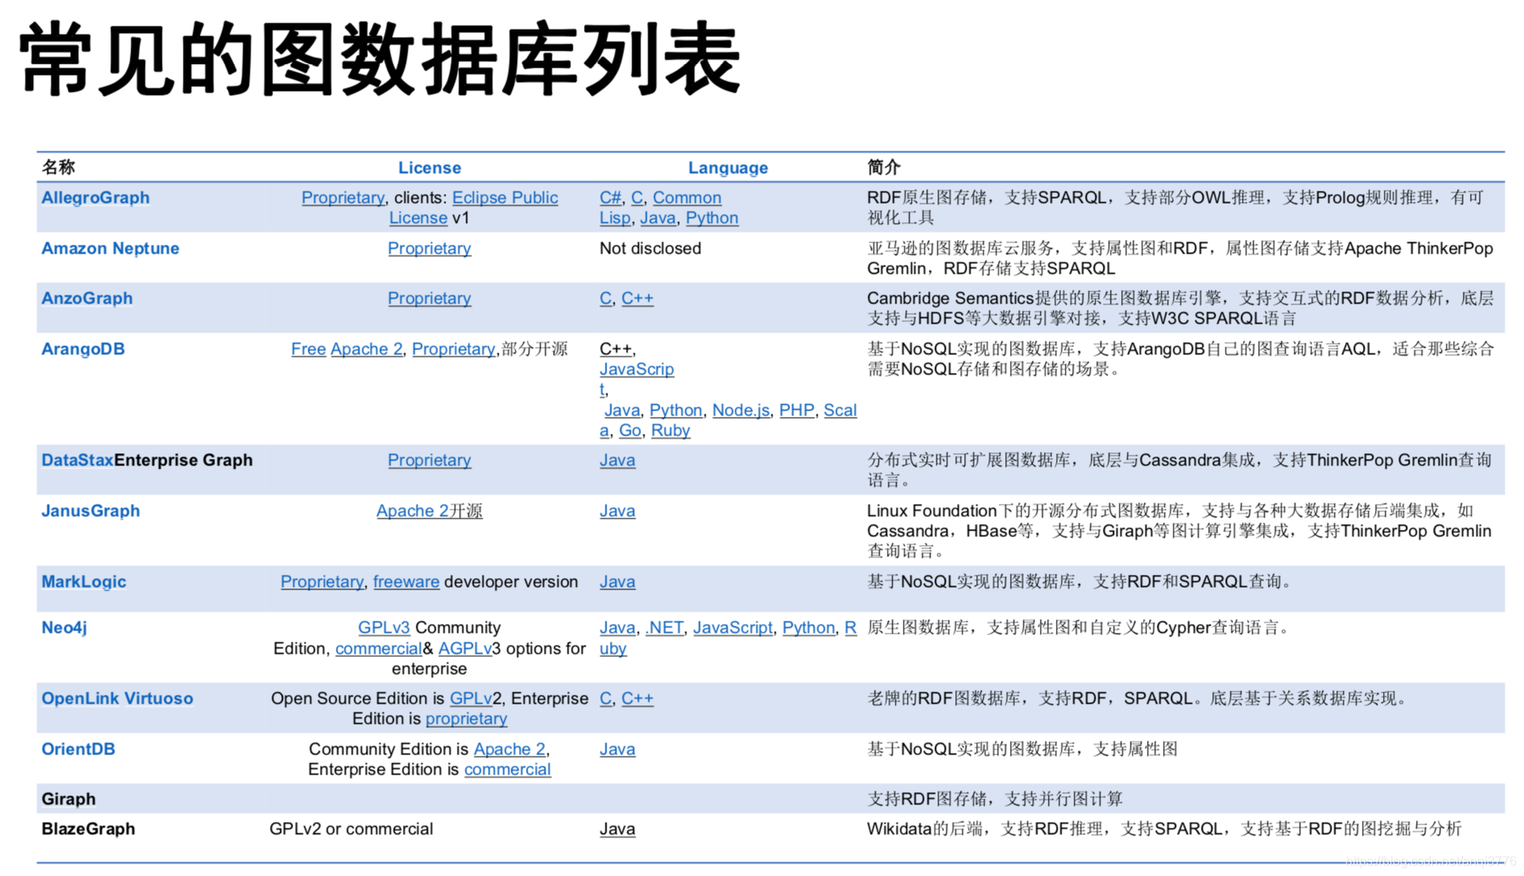Open the Amazon Neptune link
Image resolution: width=1524 pixels, height=876 pixels.
[x=110, y=248]
